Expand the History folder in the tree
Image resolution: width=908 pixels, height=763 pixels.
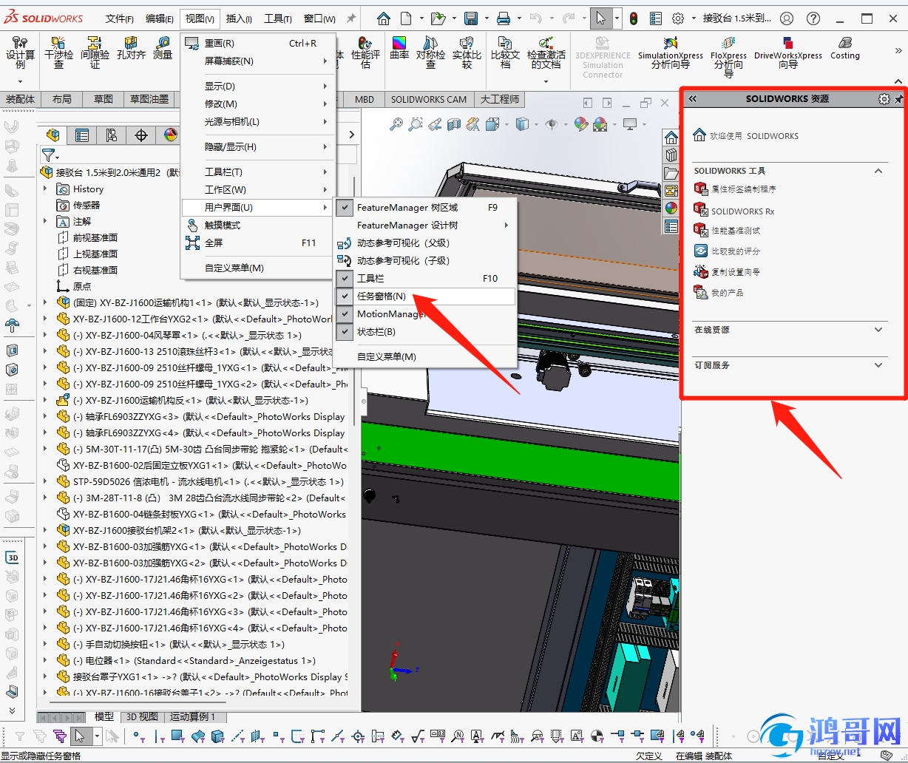pos(45,189)
